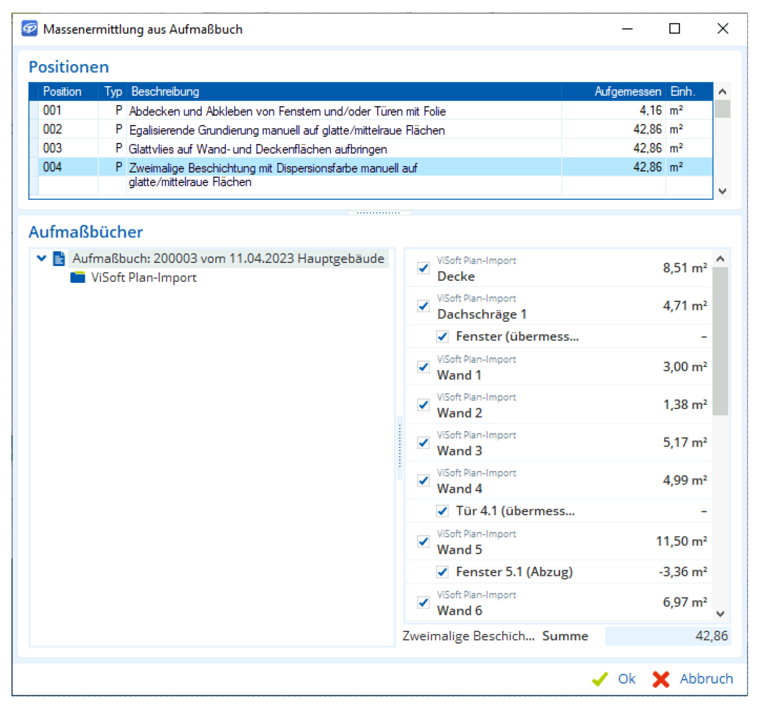This screenshot has height=715, width=765.
Task: Toggle the Dachschräge 1 checkbox
Action: (424, 306)
